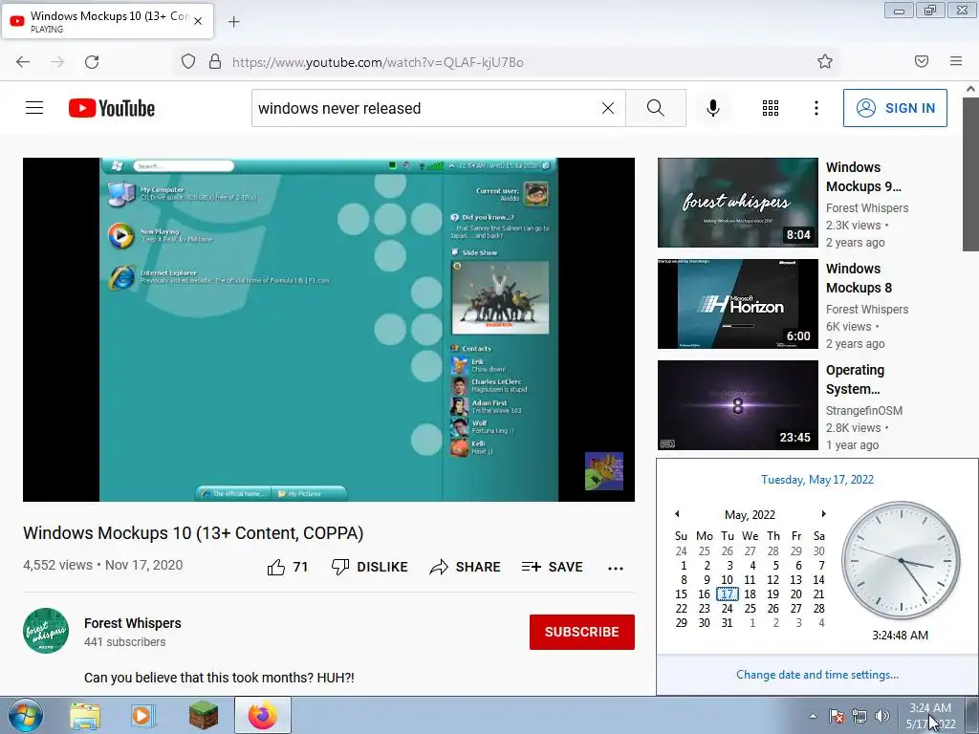
Task: Click the magnifier search button
Action: point(656,108)
